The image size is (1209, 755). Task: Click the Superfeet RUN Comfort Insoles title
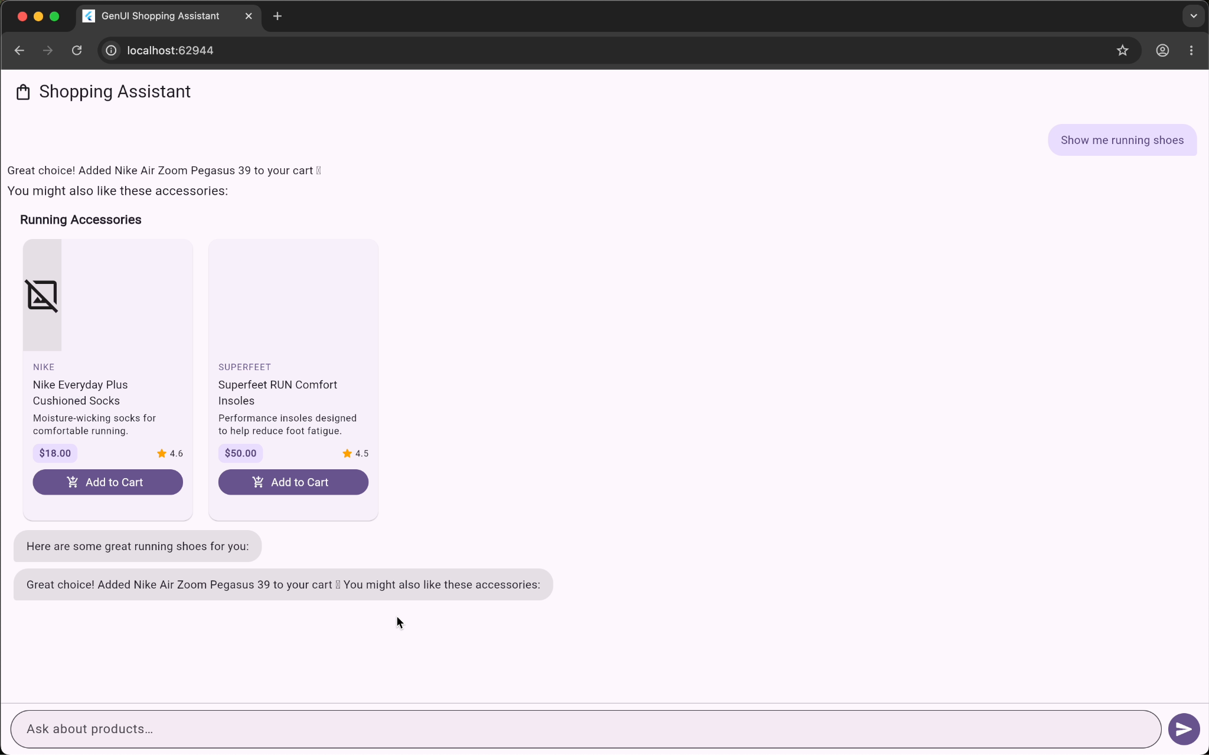coord(277,393)
